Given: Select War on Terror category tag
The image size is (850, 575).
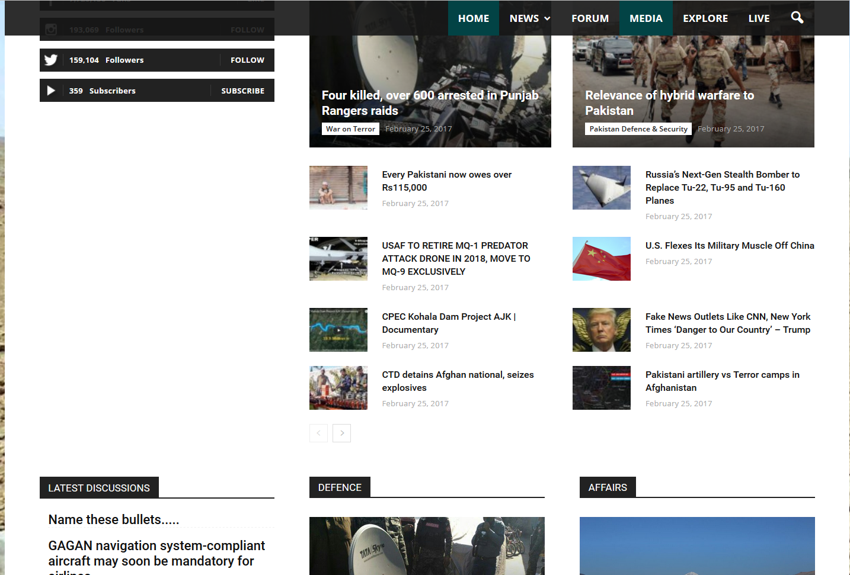Looking at the screenshot, I should (x=350, y=129).
